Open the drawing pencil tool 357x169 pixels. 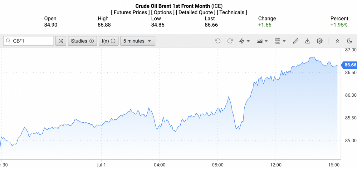(x=296, y=41)
